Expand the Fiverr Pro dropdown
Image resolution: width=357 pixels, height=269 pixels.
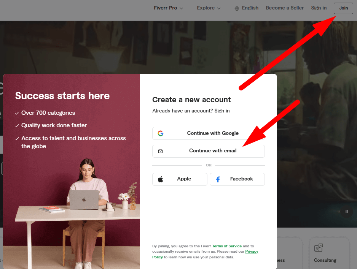tap(168, 8)
